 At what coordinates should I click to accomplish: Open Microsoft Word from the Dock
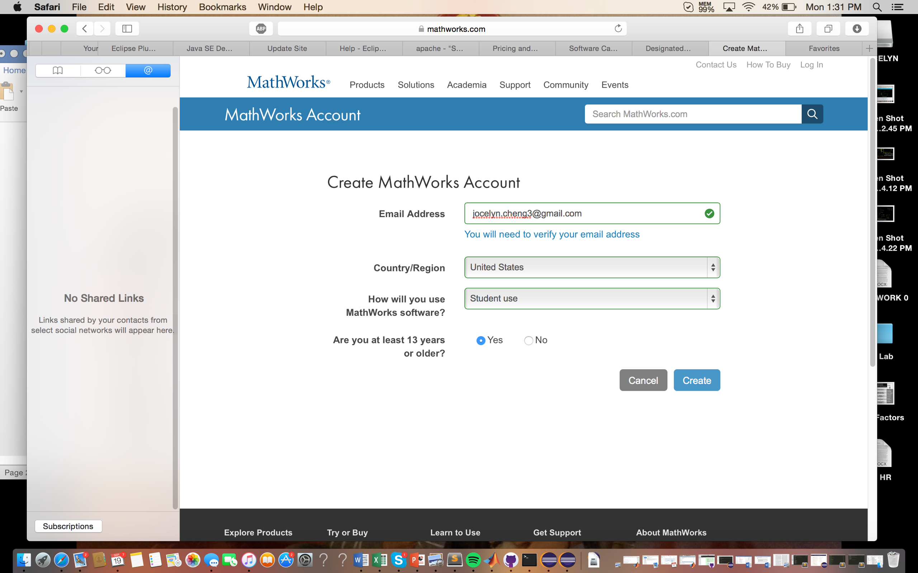click(361, 560)
